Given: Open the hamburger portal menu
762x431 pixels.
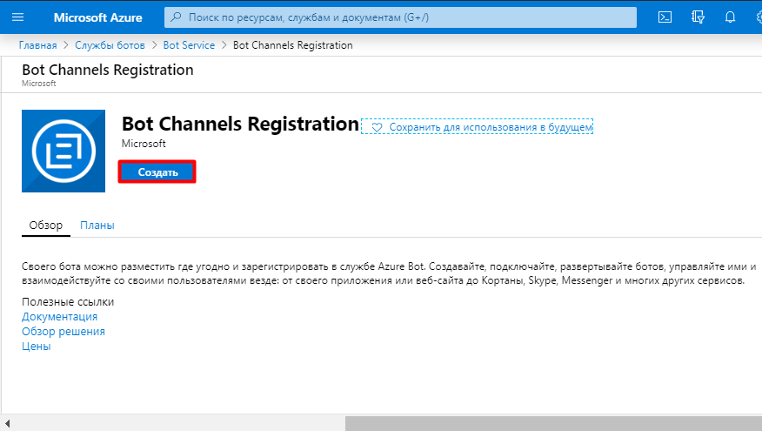Looking at the screenshot, I should tap(17, 17).
